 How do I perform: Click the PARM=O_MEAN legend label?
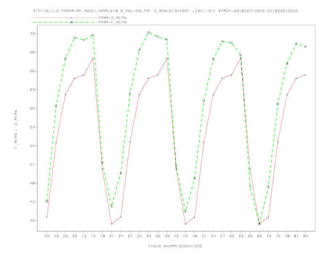pos(112,18)
